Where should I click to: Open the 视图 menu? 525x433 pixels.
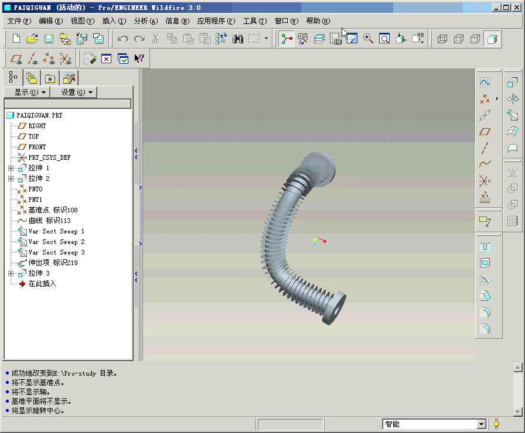coord(83,21)
